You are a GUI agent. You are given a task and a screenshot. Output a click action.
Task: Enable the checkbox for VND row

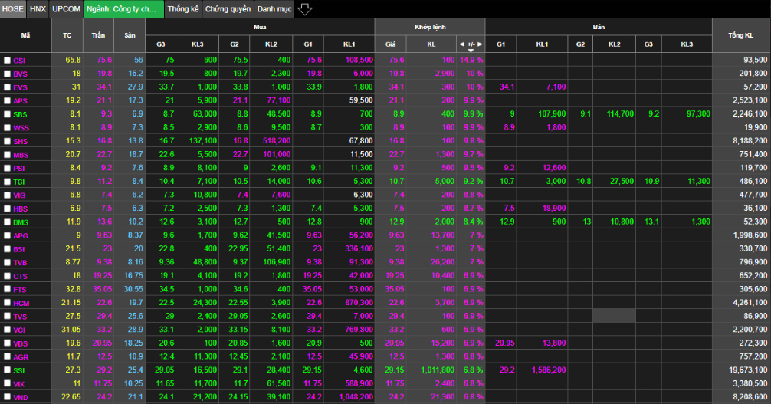(7, 398)
